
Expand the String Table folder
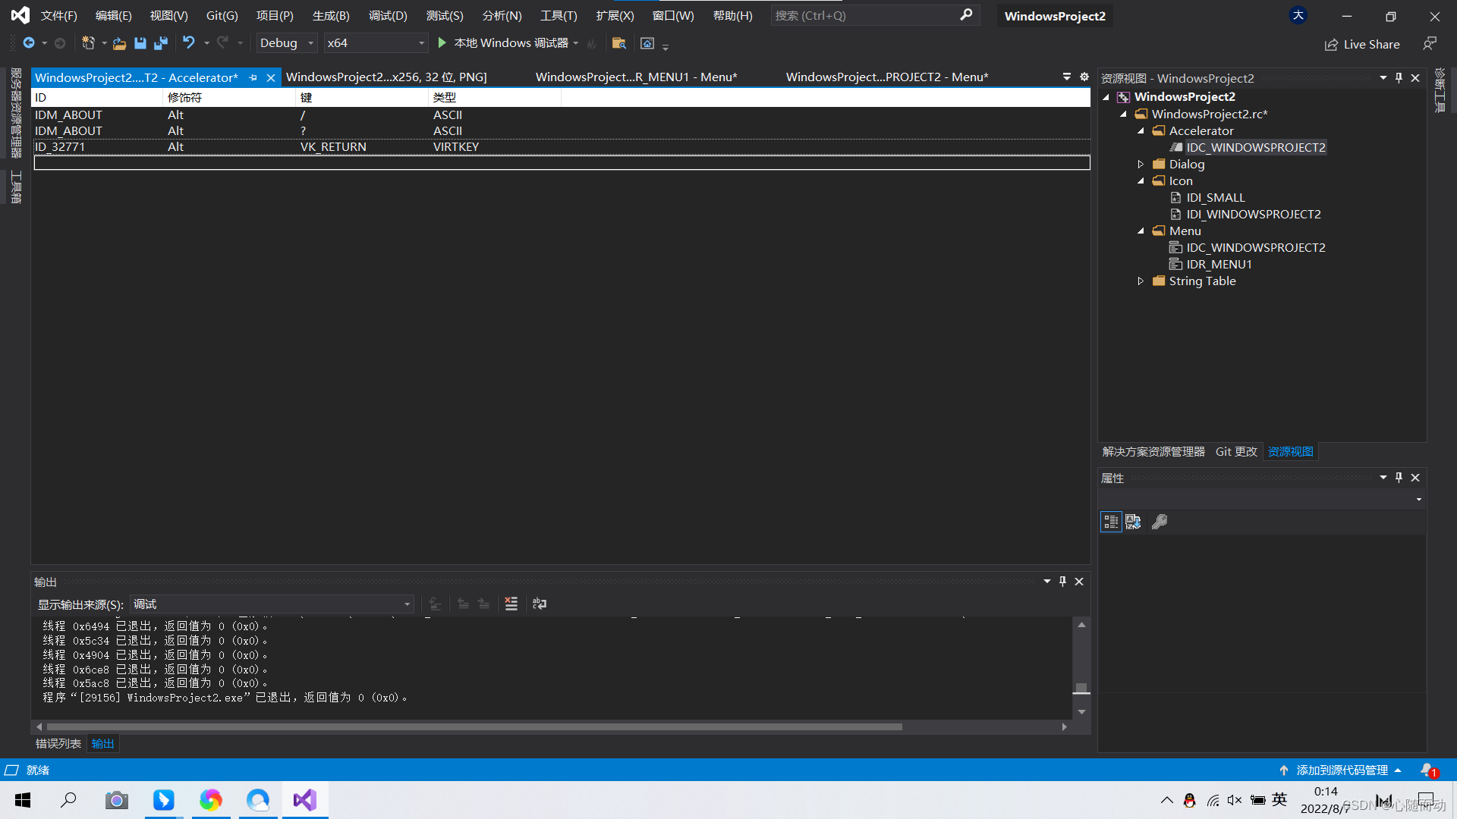click(1141, 281)
